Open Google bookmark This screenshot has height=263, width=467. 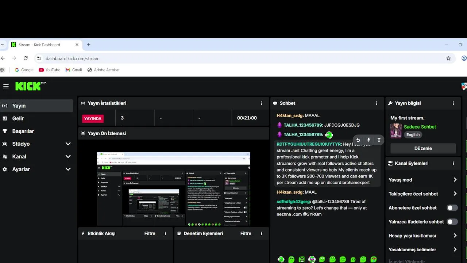pyautogui.click(x=24, y=70)
